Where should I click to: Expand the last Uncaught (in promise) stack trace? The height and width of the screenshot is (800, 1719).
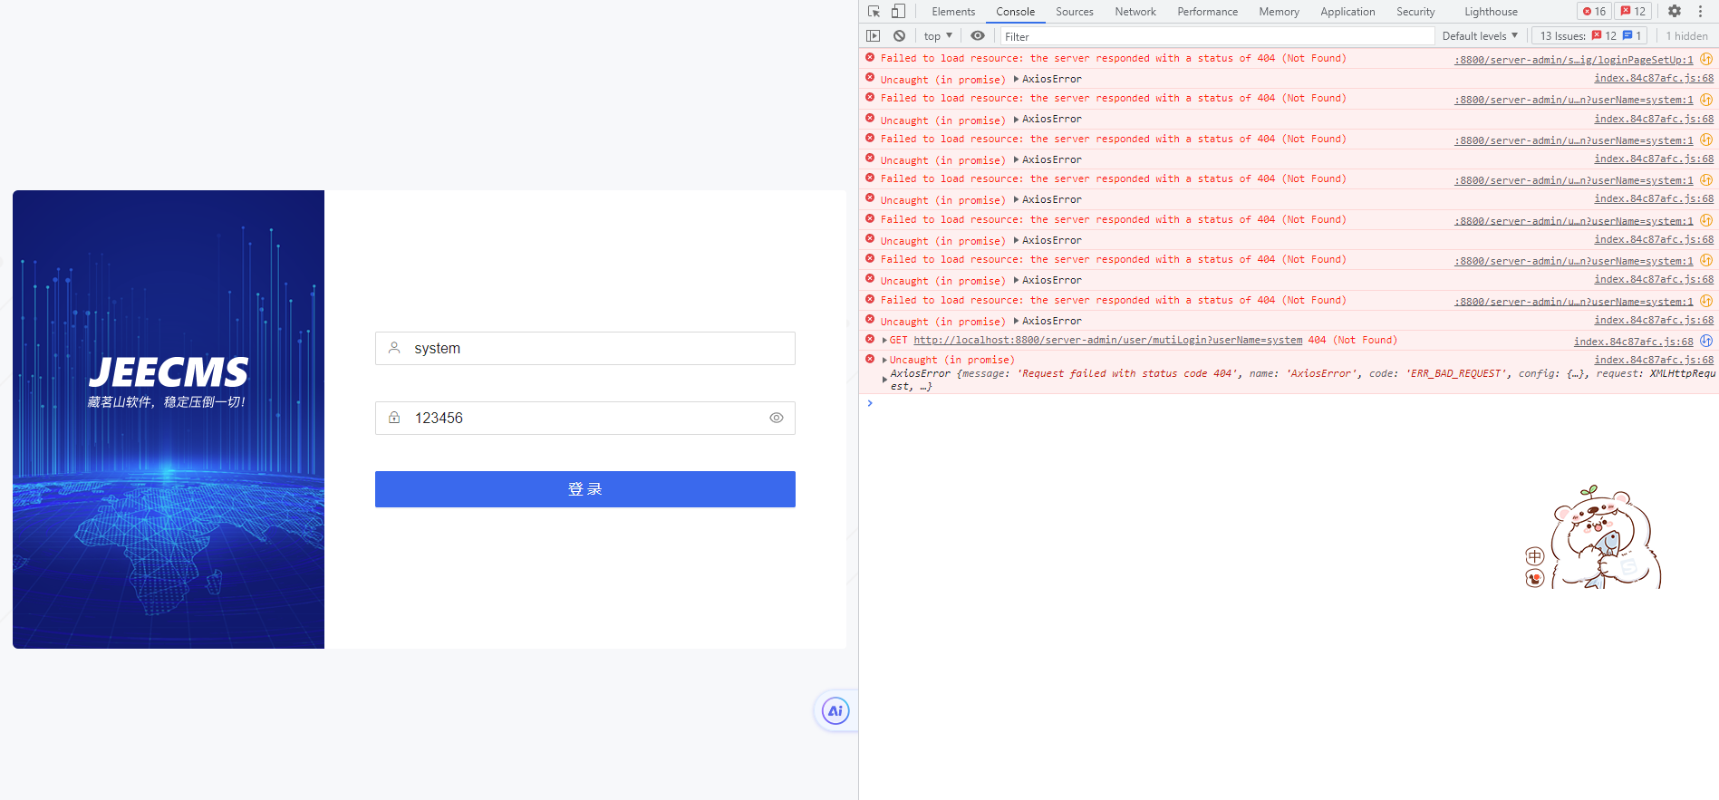point(884,361)
